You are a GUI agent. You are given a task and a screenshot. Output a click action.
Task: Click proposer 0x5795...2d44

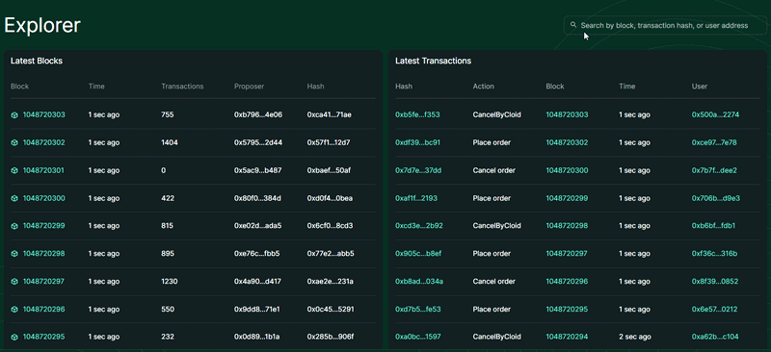click(x=258, y=143)
